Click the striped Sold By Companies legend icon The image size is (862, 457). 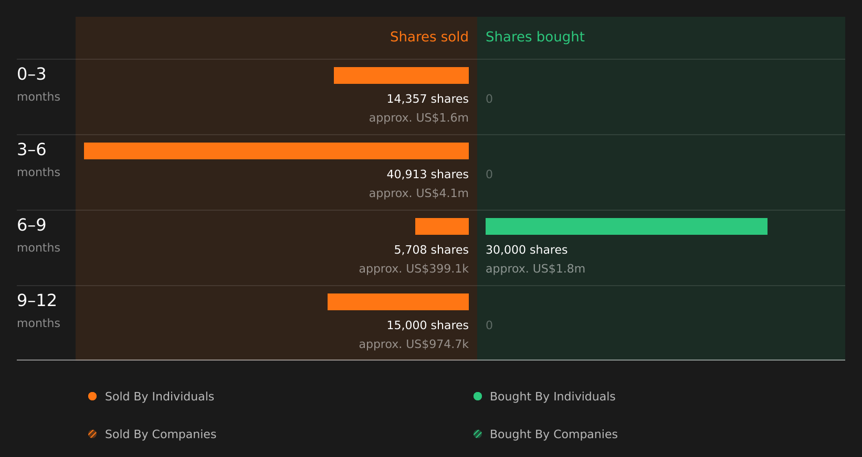tap(92, 434)
